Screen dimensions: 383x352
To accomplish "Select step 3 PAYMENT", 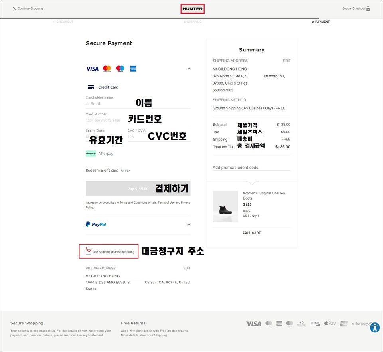I will 321,22.
